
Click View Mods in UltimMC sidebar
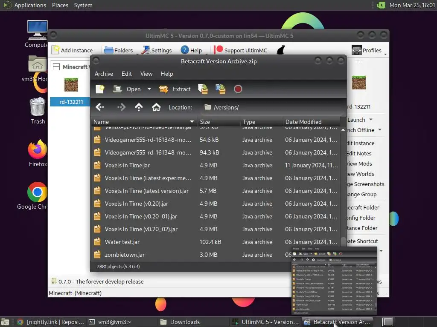(359, 164)
